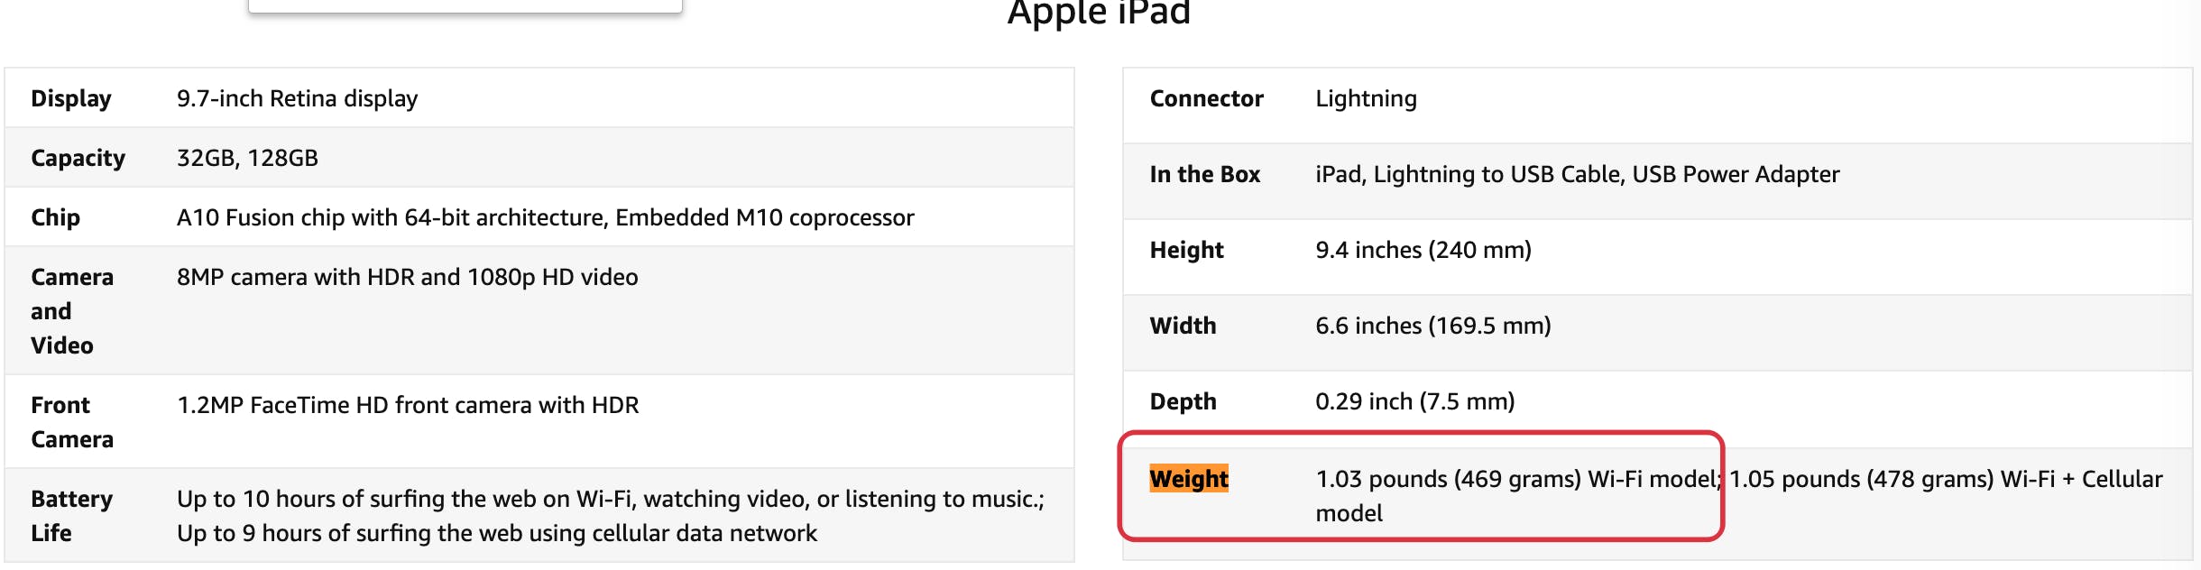Select the Front Camera label
The width and height of the screenshot is (2201, 570).
pos(72,422)
